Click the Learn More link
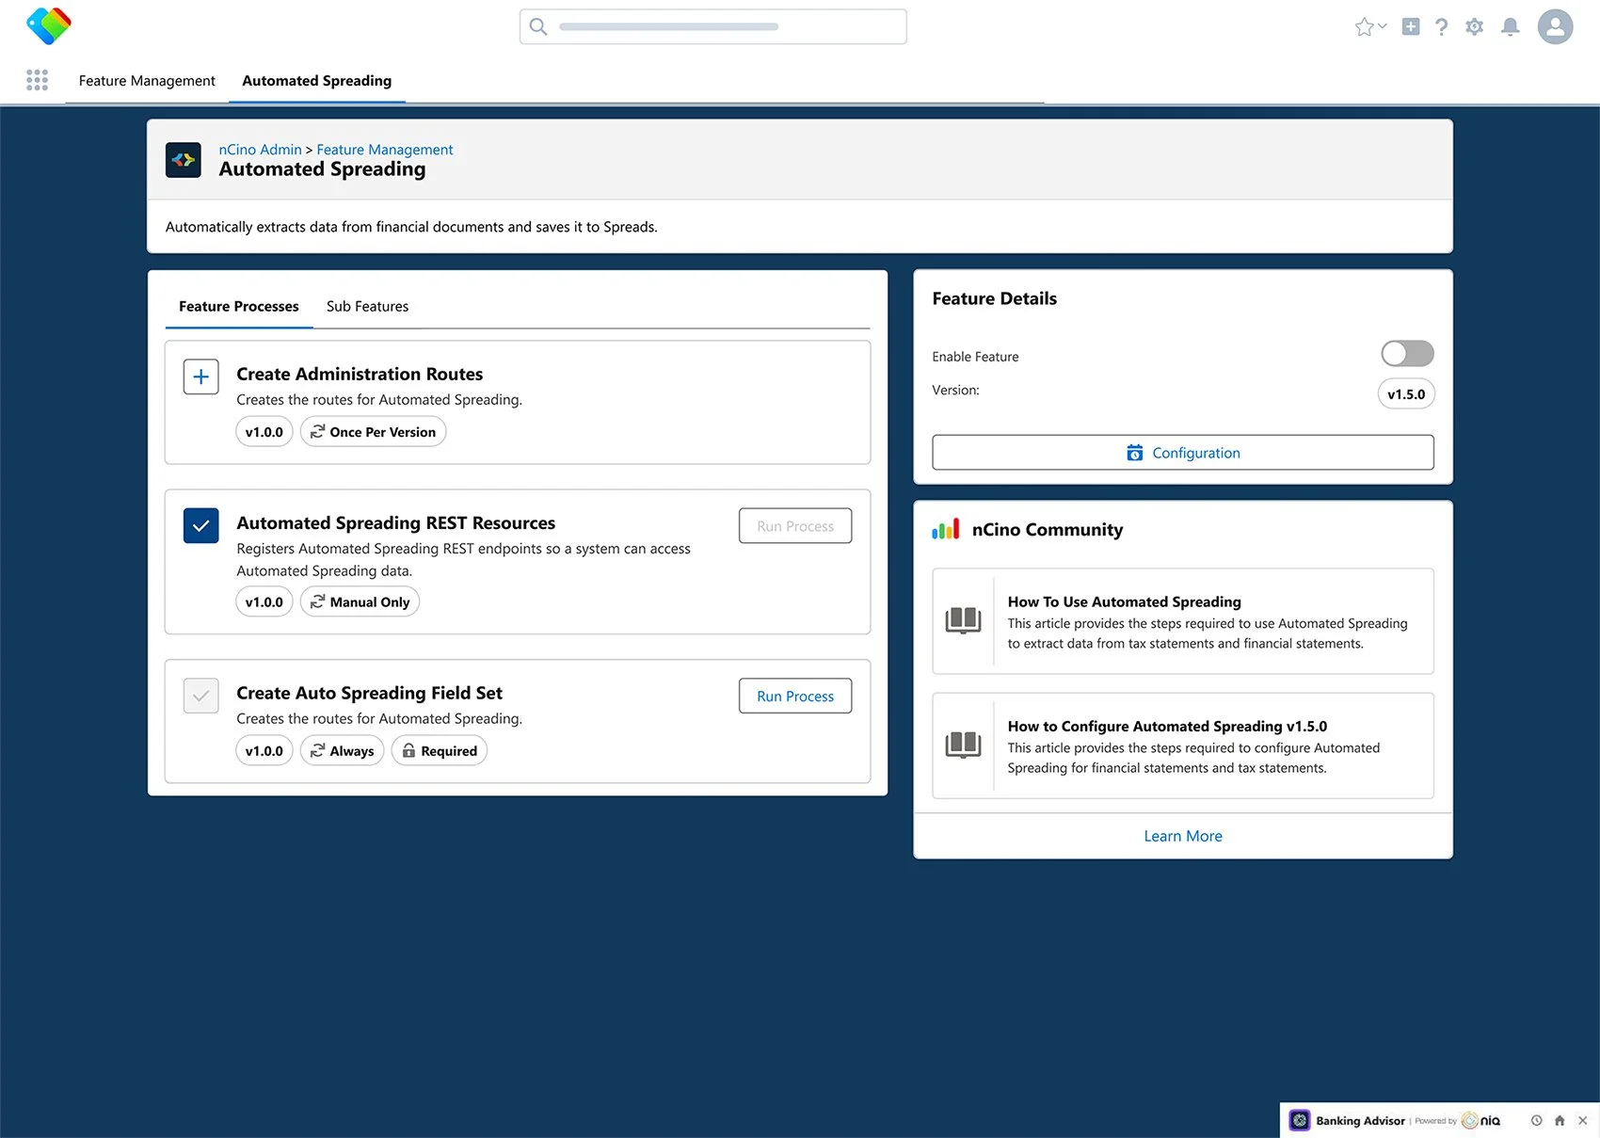This screenshot has width=1600, height=1138. (x=1183, y=836)
